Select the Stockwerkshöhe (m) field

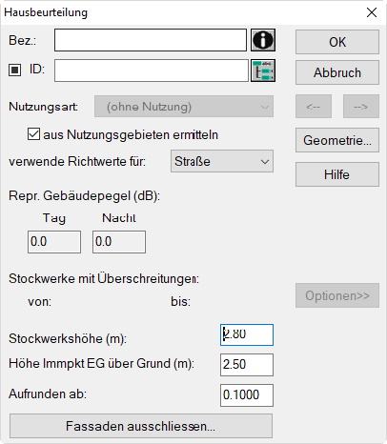click(247, 334)
